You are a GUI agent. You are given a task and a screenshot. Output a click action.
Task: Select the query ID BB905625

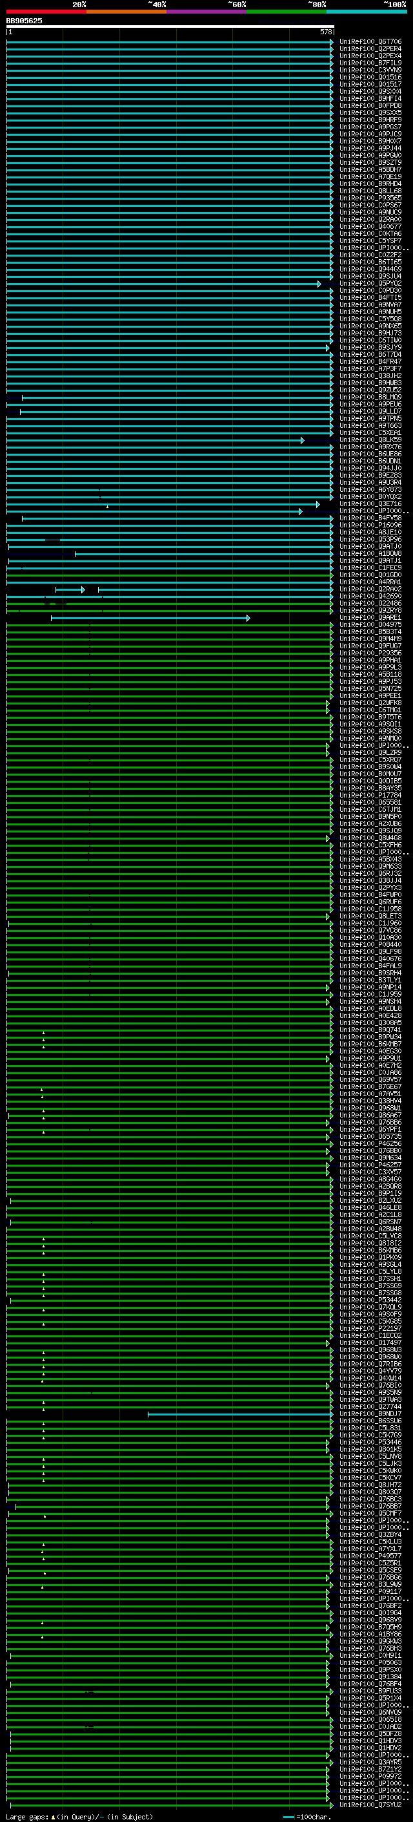click(24, 21)
